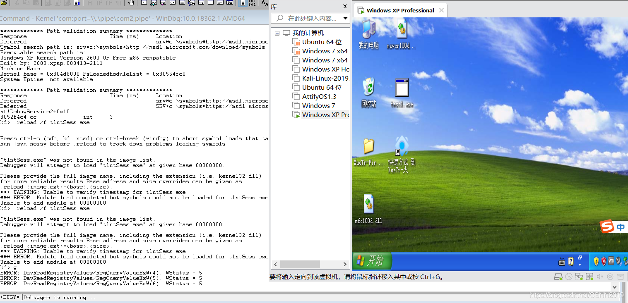
Task: Open the Command Browser toolbar icon
Action: pos(230,3)
